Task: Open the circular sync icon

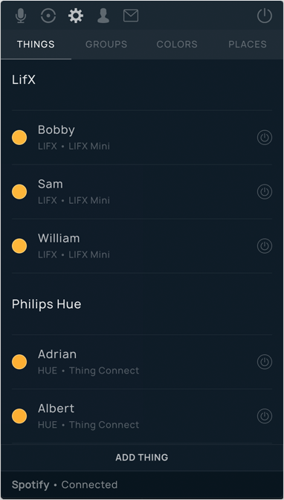Action: pyautogui.click(x=48, y=16)
